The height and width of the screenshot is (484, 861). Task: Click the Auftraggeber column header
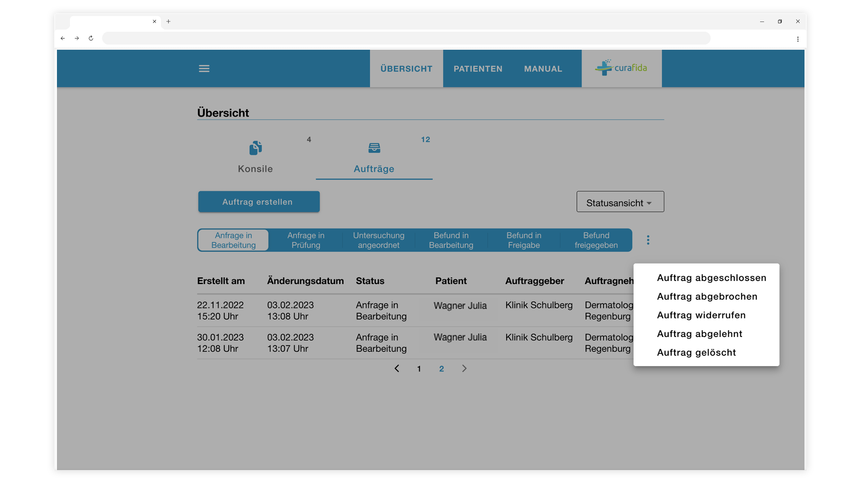pos(535,281)
